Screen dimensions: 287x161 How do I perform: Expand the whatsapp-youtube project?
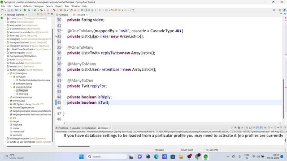5,139
